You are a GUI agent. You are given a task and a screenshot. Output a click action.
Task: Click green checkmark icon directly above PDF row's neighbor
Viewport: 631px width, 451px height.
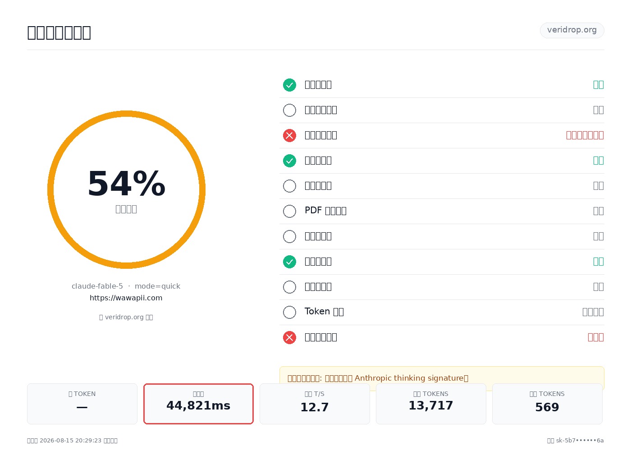tap(289, 161)
